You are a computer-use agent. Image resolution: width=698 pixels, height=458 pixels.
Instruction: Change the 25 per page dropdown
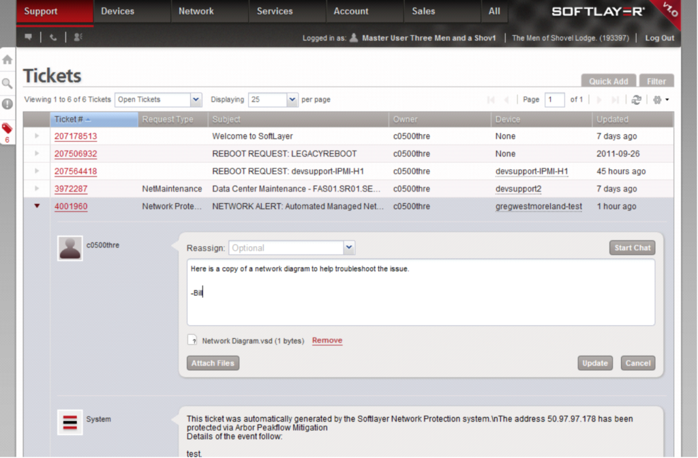tap(273, 100)
